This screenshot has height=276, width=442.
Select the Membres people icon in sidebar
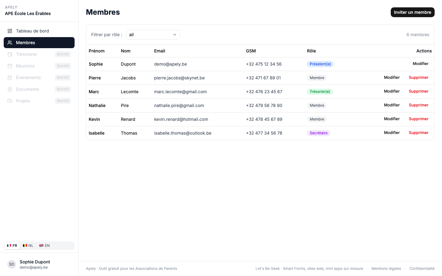point(10,43)
